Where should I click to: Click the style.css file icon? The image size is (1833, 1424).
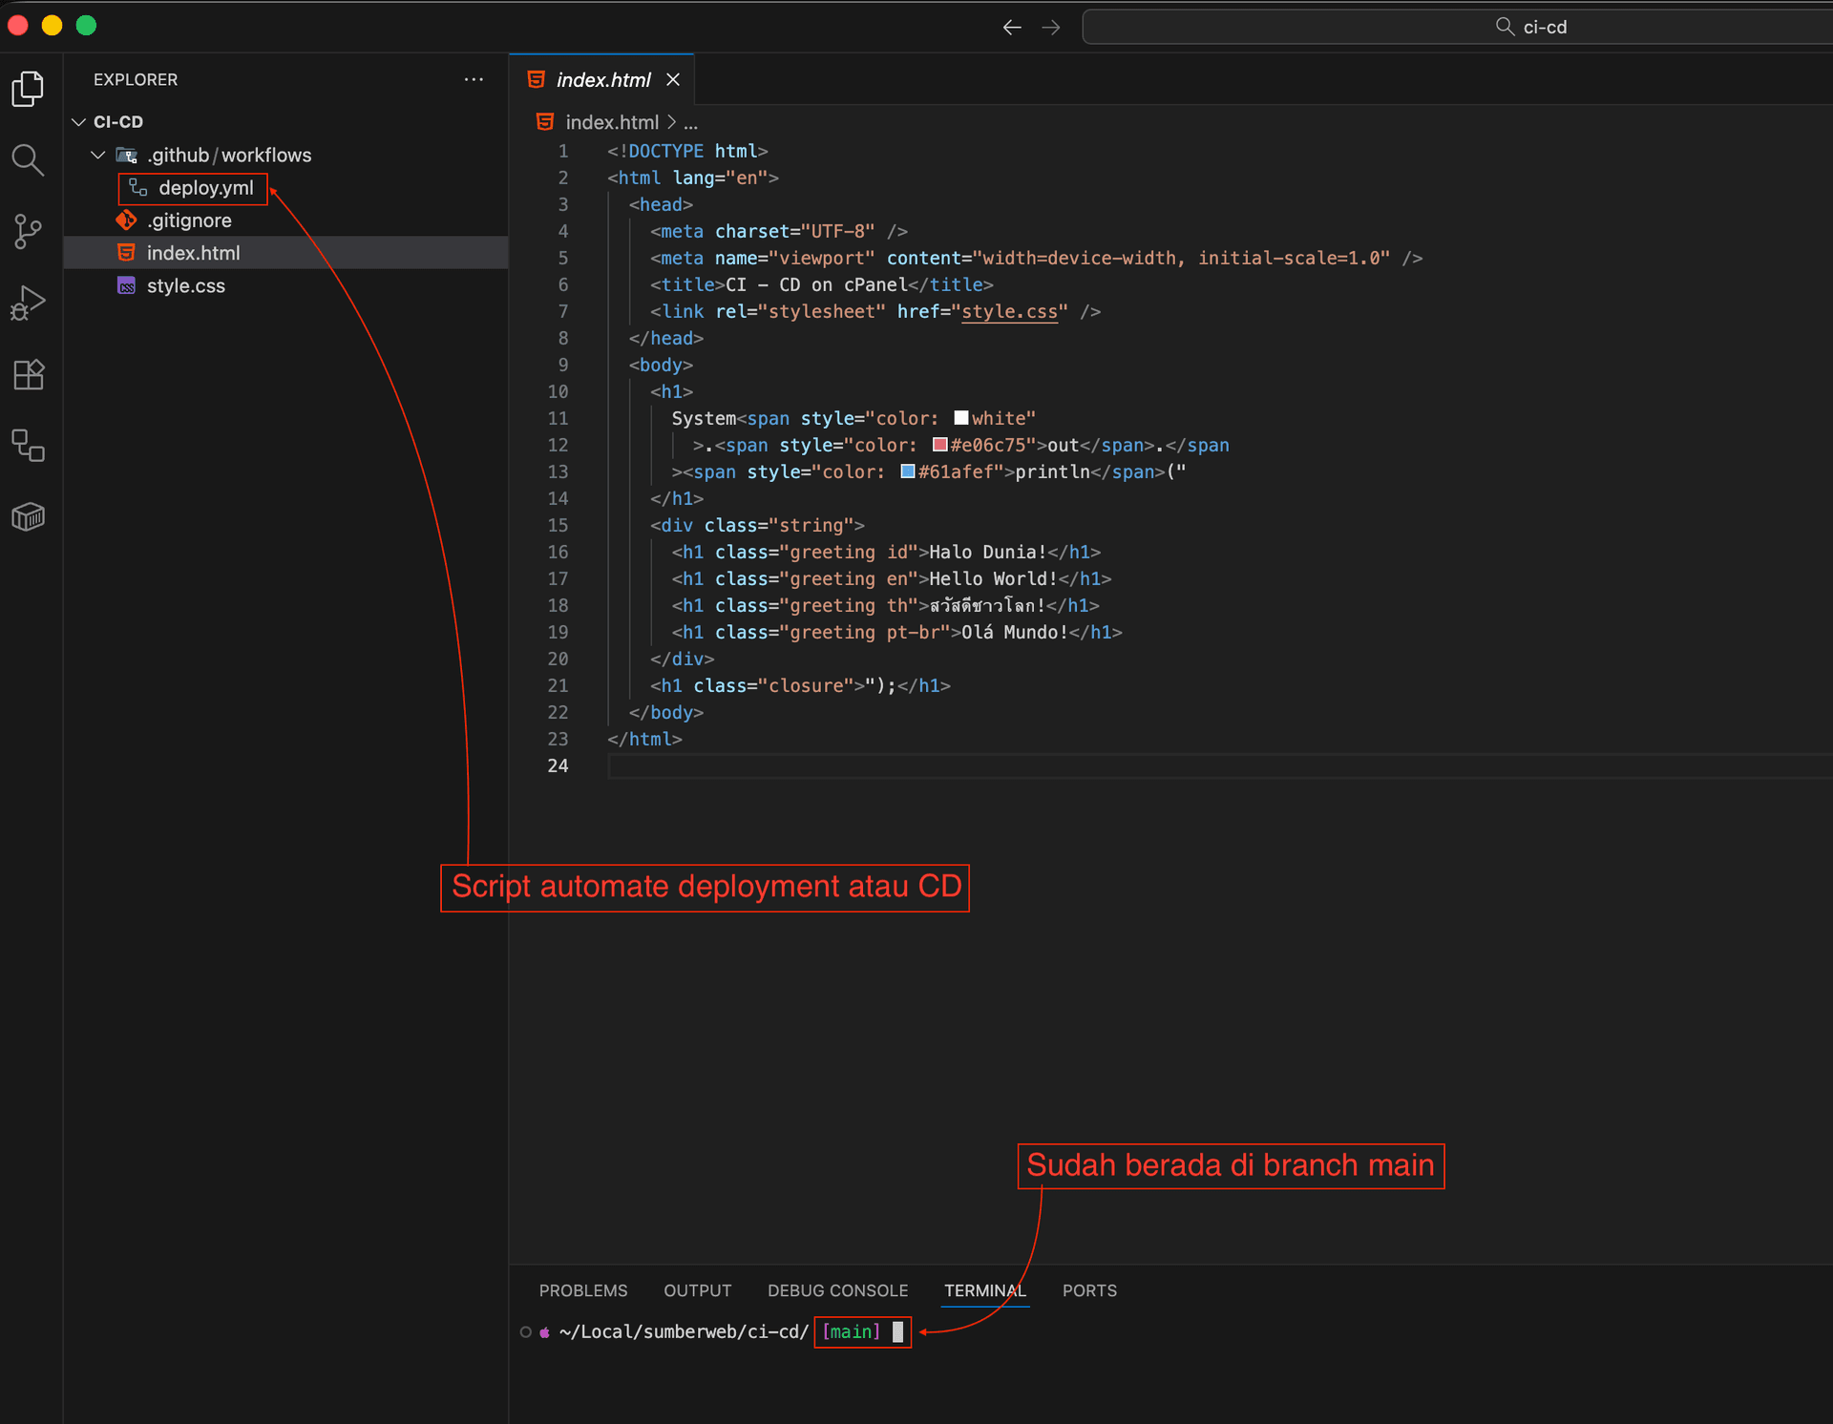[127, 285]
